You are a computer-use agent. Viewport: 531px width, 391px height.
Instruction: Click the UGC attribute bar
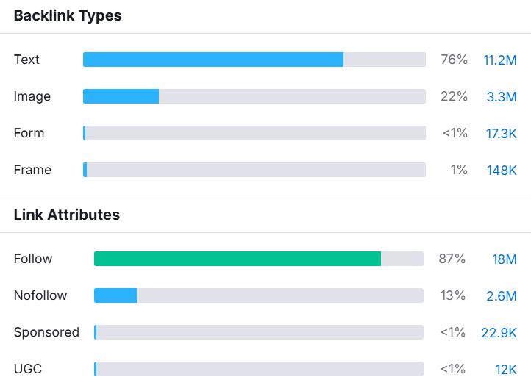point(259,369)
